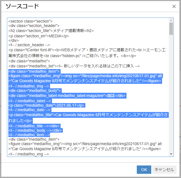Click the empty scrollbar track below thumb
Screen dimensions: 181x178
pyautogui.click(x=171, y=97)
